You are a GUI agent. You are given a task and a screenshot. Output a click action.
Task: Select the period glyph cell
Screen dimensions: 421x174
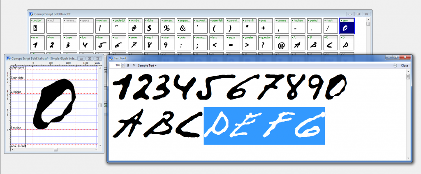click(314, 26)
